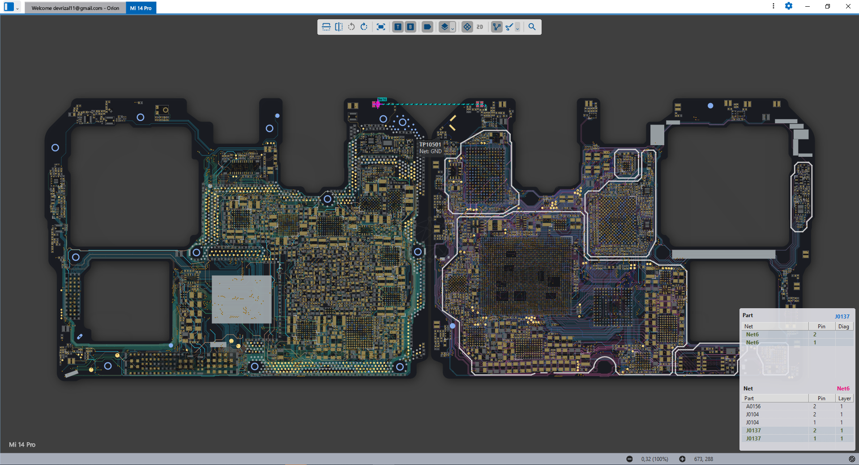Sort by the Layer column header
The height and width of the screenshot is (465, 859).
(x=844, y=398)
